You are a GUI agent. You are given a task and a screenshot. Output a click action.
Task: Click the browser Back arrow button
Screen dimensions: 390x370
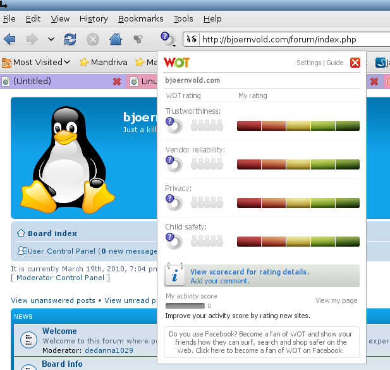[9, 39]
